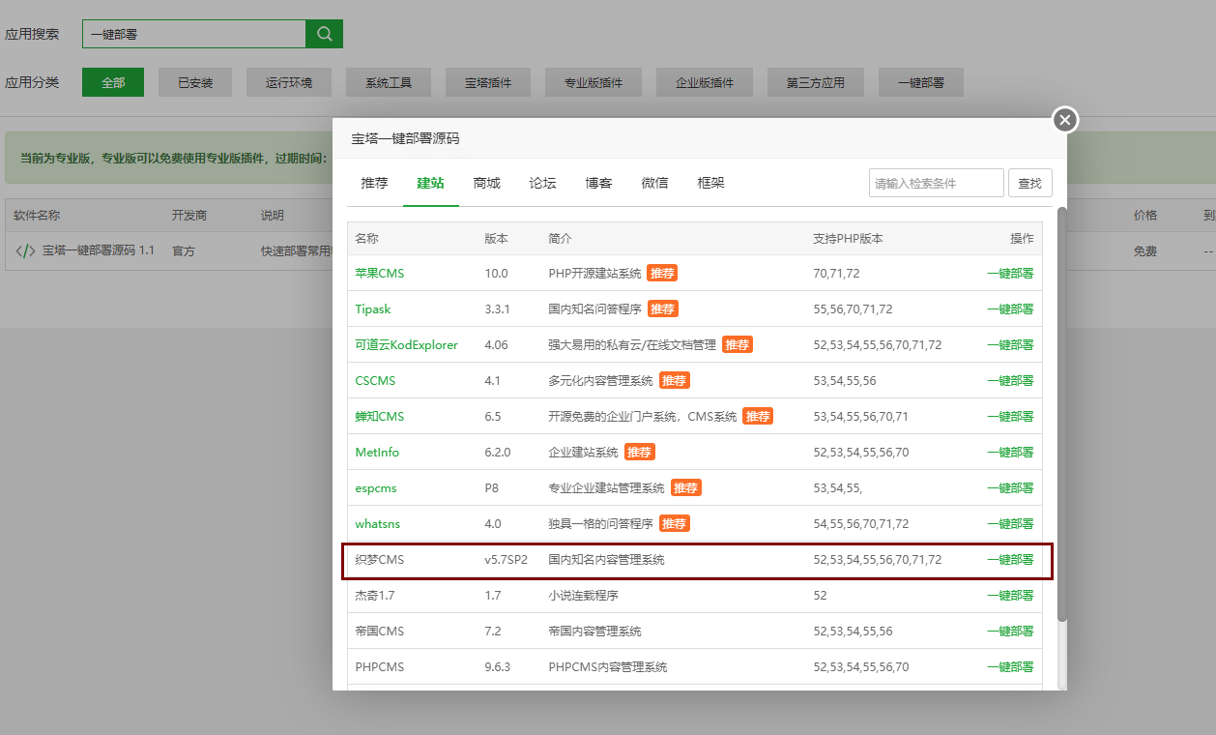
Task: Click the dialog's vertical scrollbar
Action: (x=1062, y=416)
